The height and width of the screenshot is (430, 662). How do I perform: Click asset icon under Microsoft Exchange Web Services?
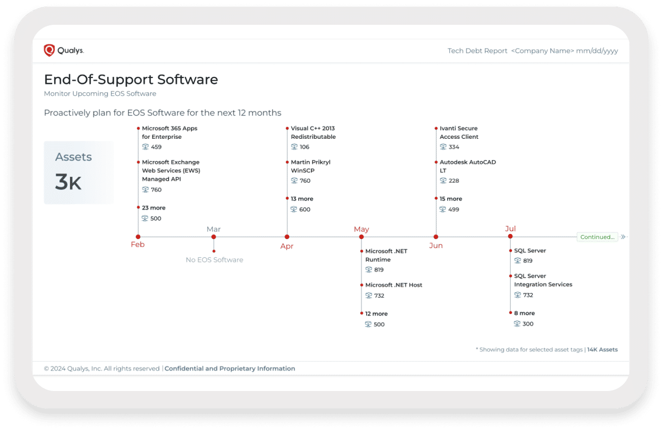[146, 189]
